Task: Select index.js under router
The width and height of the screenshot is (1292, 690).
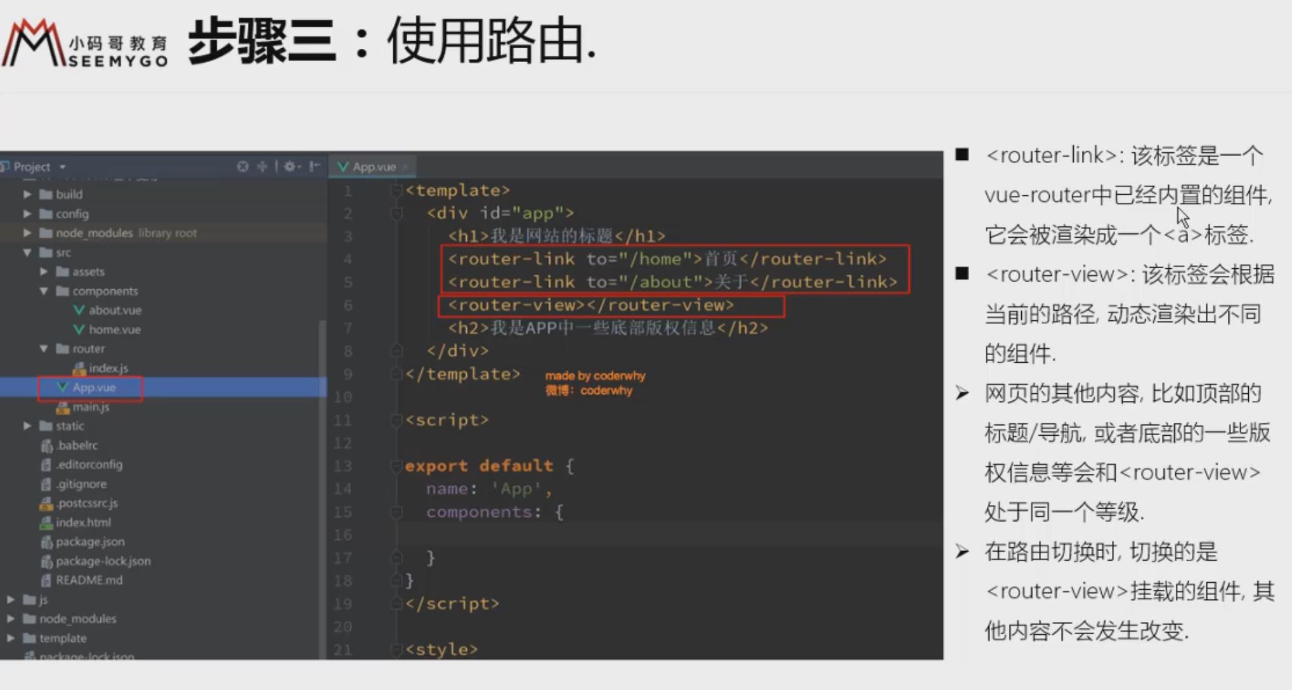Action: [108, 368]
